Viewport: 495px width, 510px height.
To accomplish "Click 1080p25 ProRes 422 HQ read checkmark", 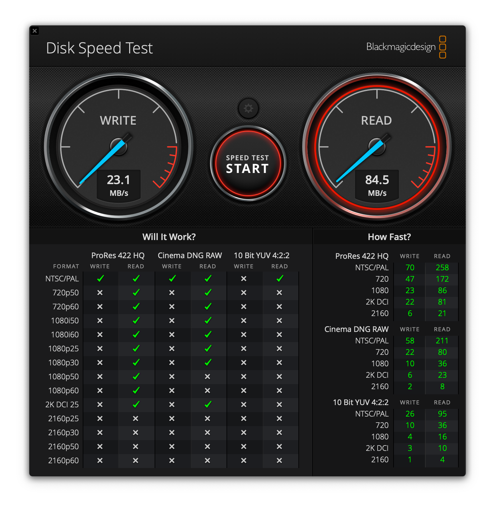I will [136, 348].
